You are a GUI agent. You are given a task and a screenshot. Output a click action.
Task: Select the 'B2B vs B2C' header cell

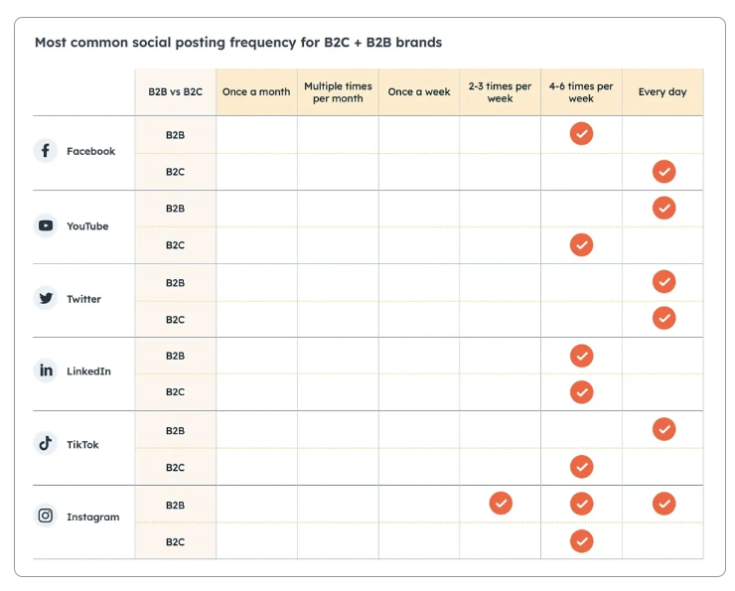pos(176,91)
